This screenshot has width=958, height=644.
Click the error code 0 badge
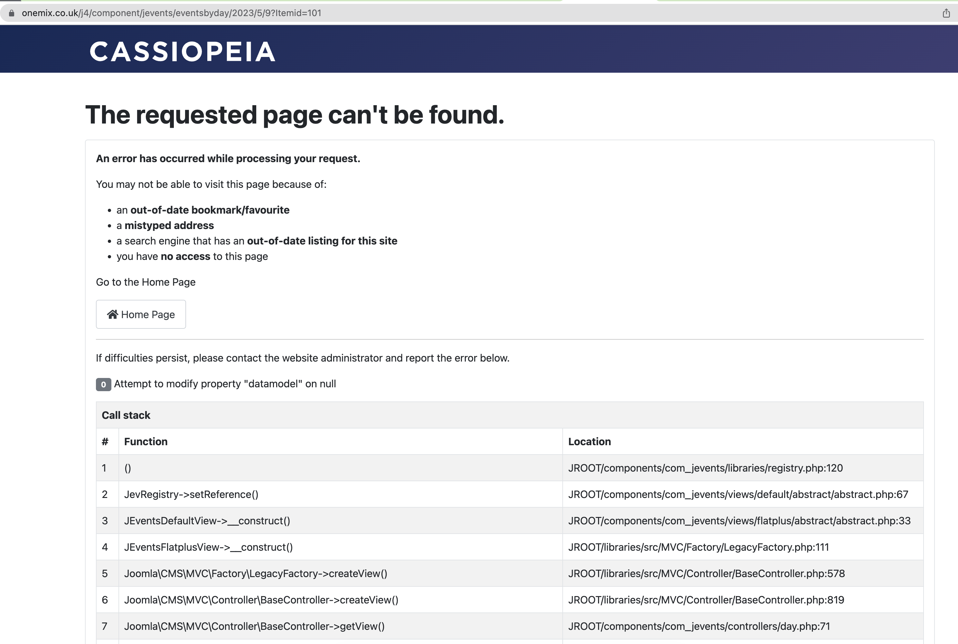click(x=104, y=384)
